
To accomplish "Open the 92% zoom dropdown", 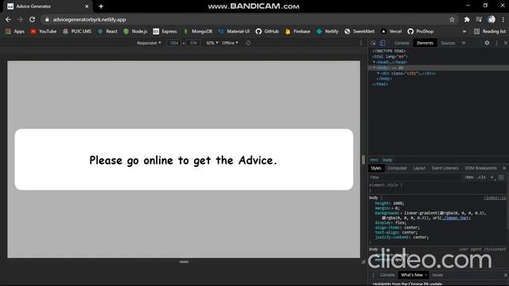I will (x=212, y=43).
